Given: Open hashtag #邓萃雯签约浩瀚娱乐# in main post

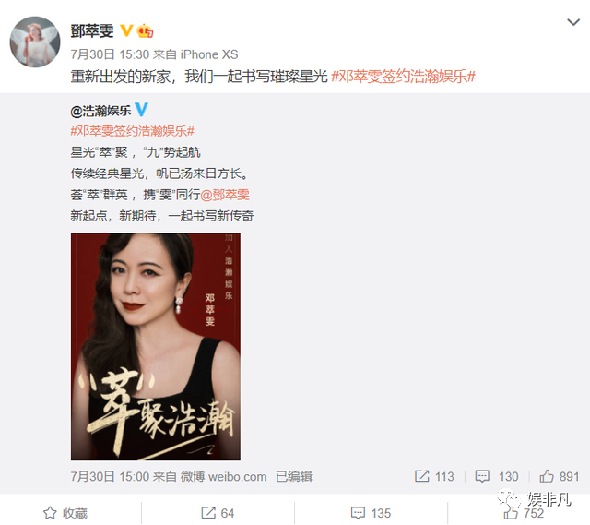Looking at the screenshot, I should [403, 77].
